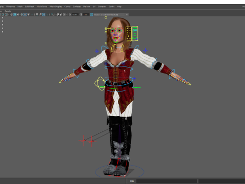Click the Gamma value field showing 1.00
The height and width of the screenshot is (184, 245).
click(86, 14)
